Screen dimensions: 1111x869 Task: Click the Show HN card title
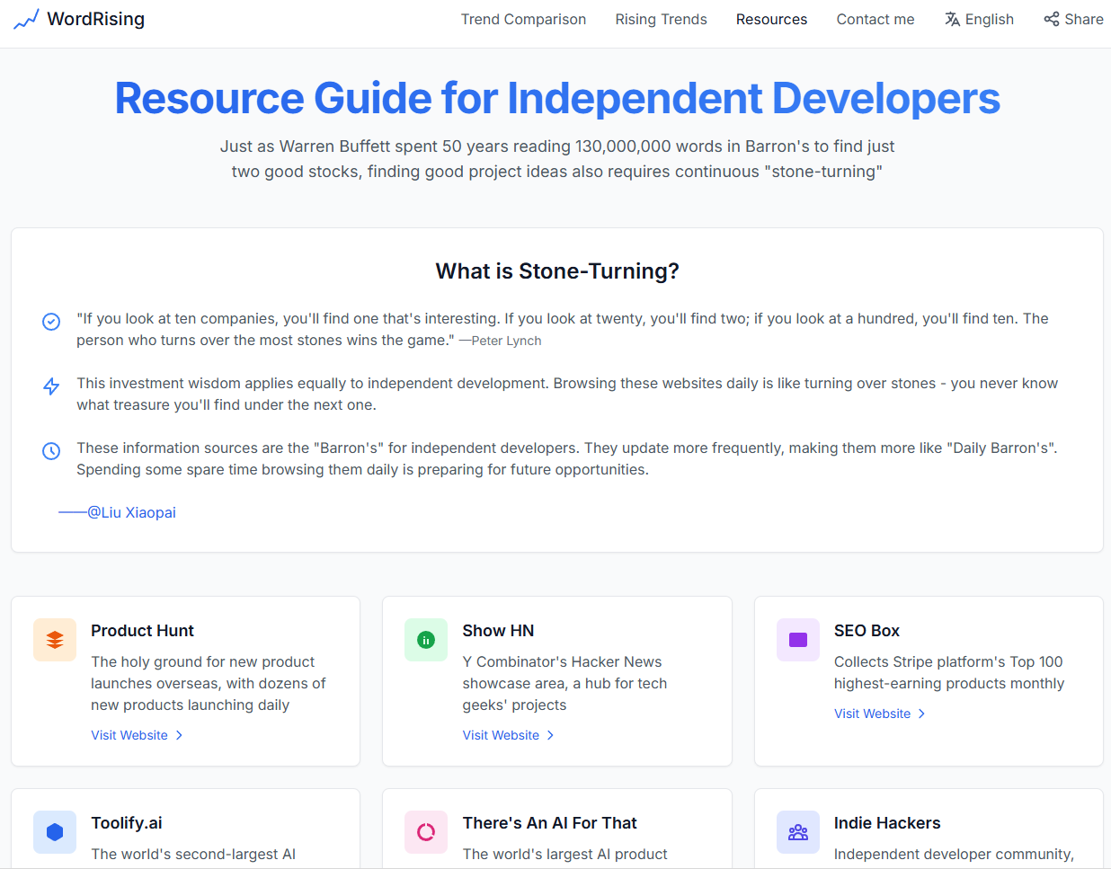pyautogui.click(x=498, y=631)
